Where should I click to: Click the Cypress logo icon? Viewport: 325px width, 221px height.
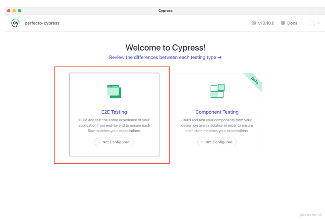(16, 23)
